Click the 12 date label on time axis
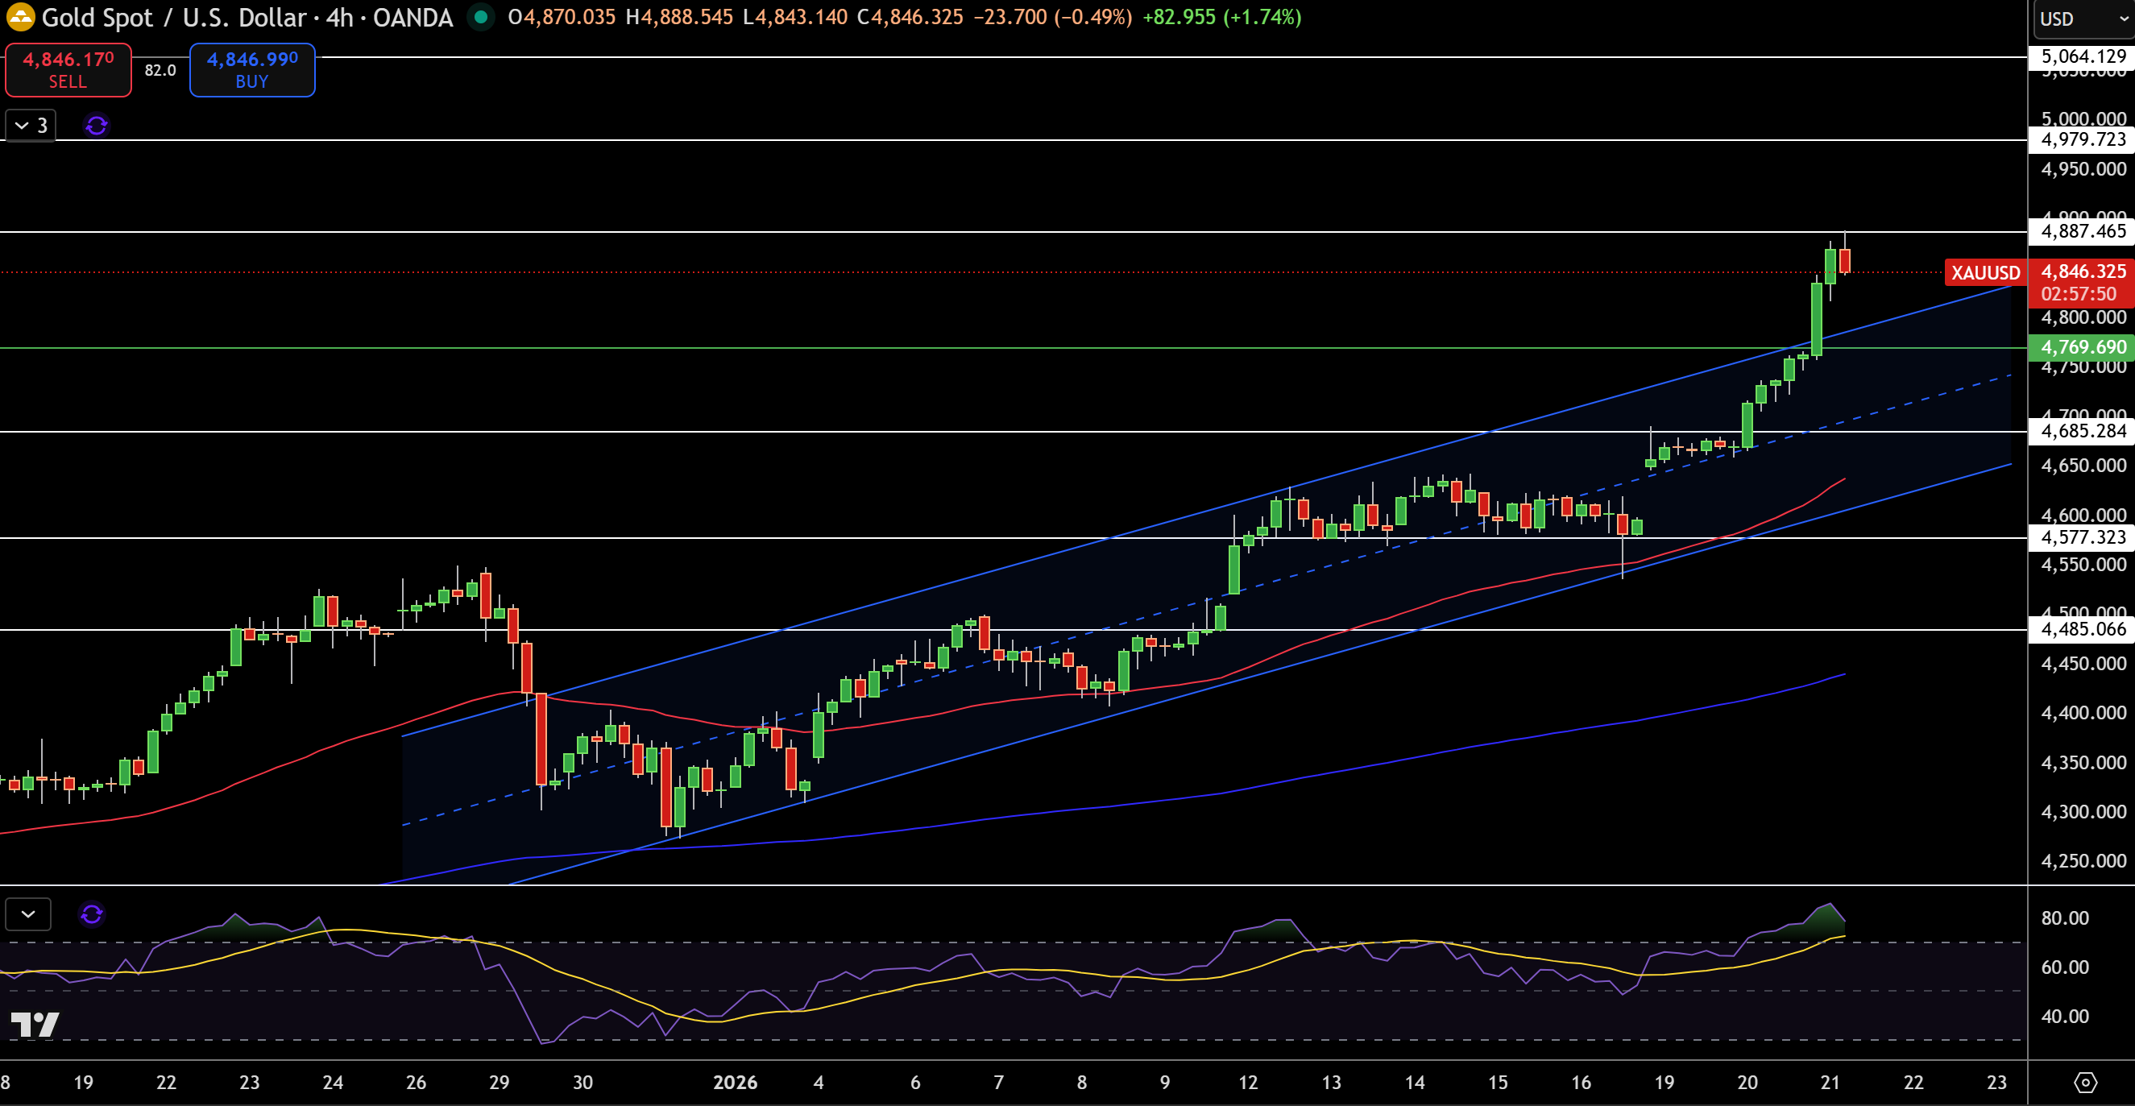The image size is (2135, 1106). [x=1247, y=1083]
